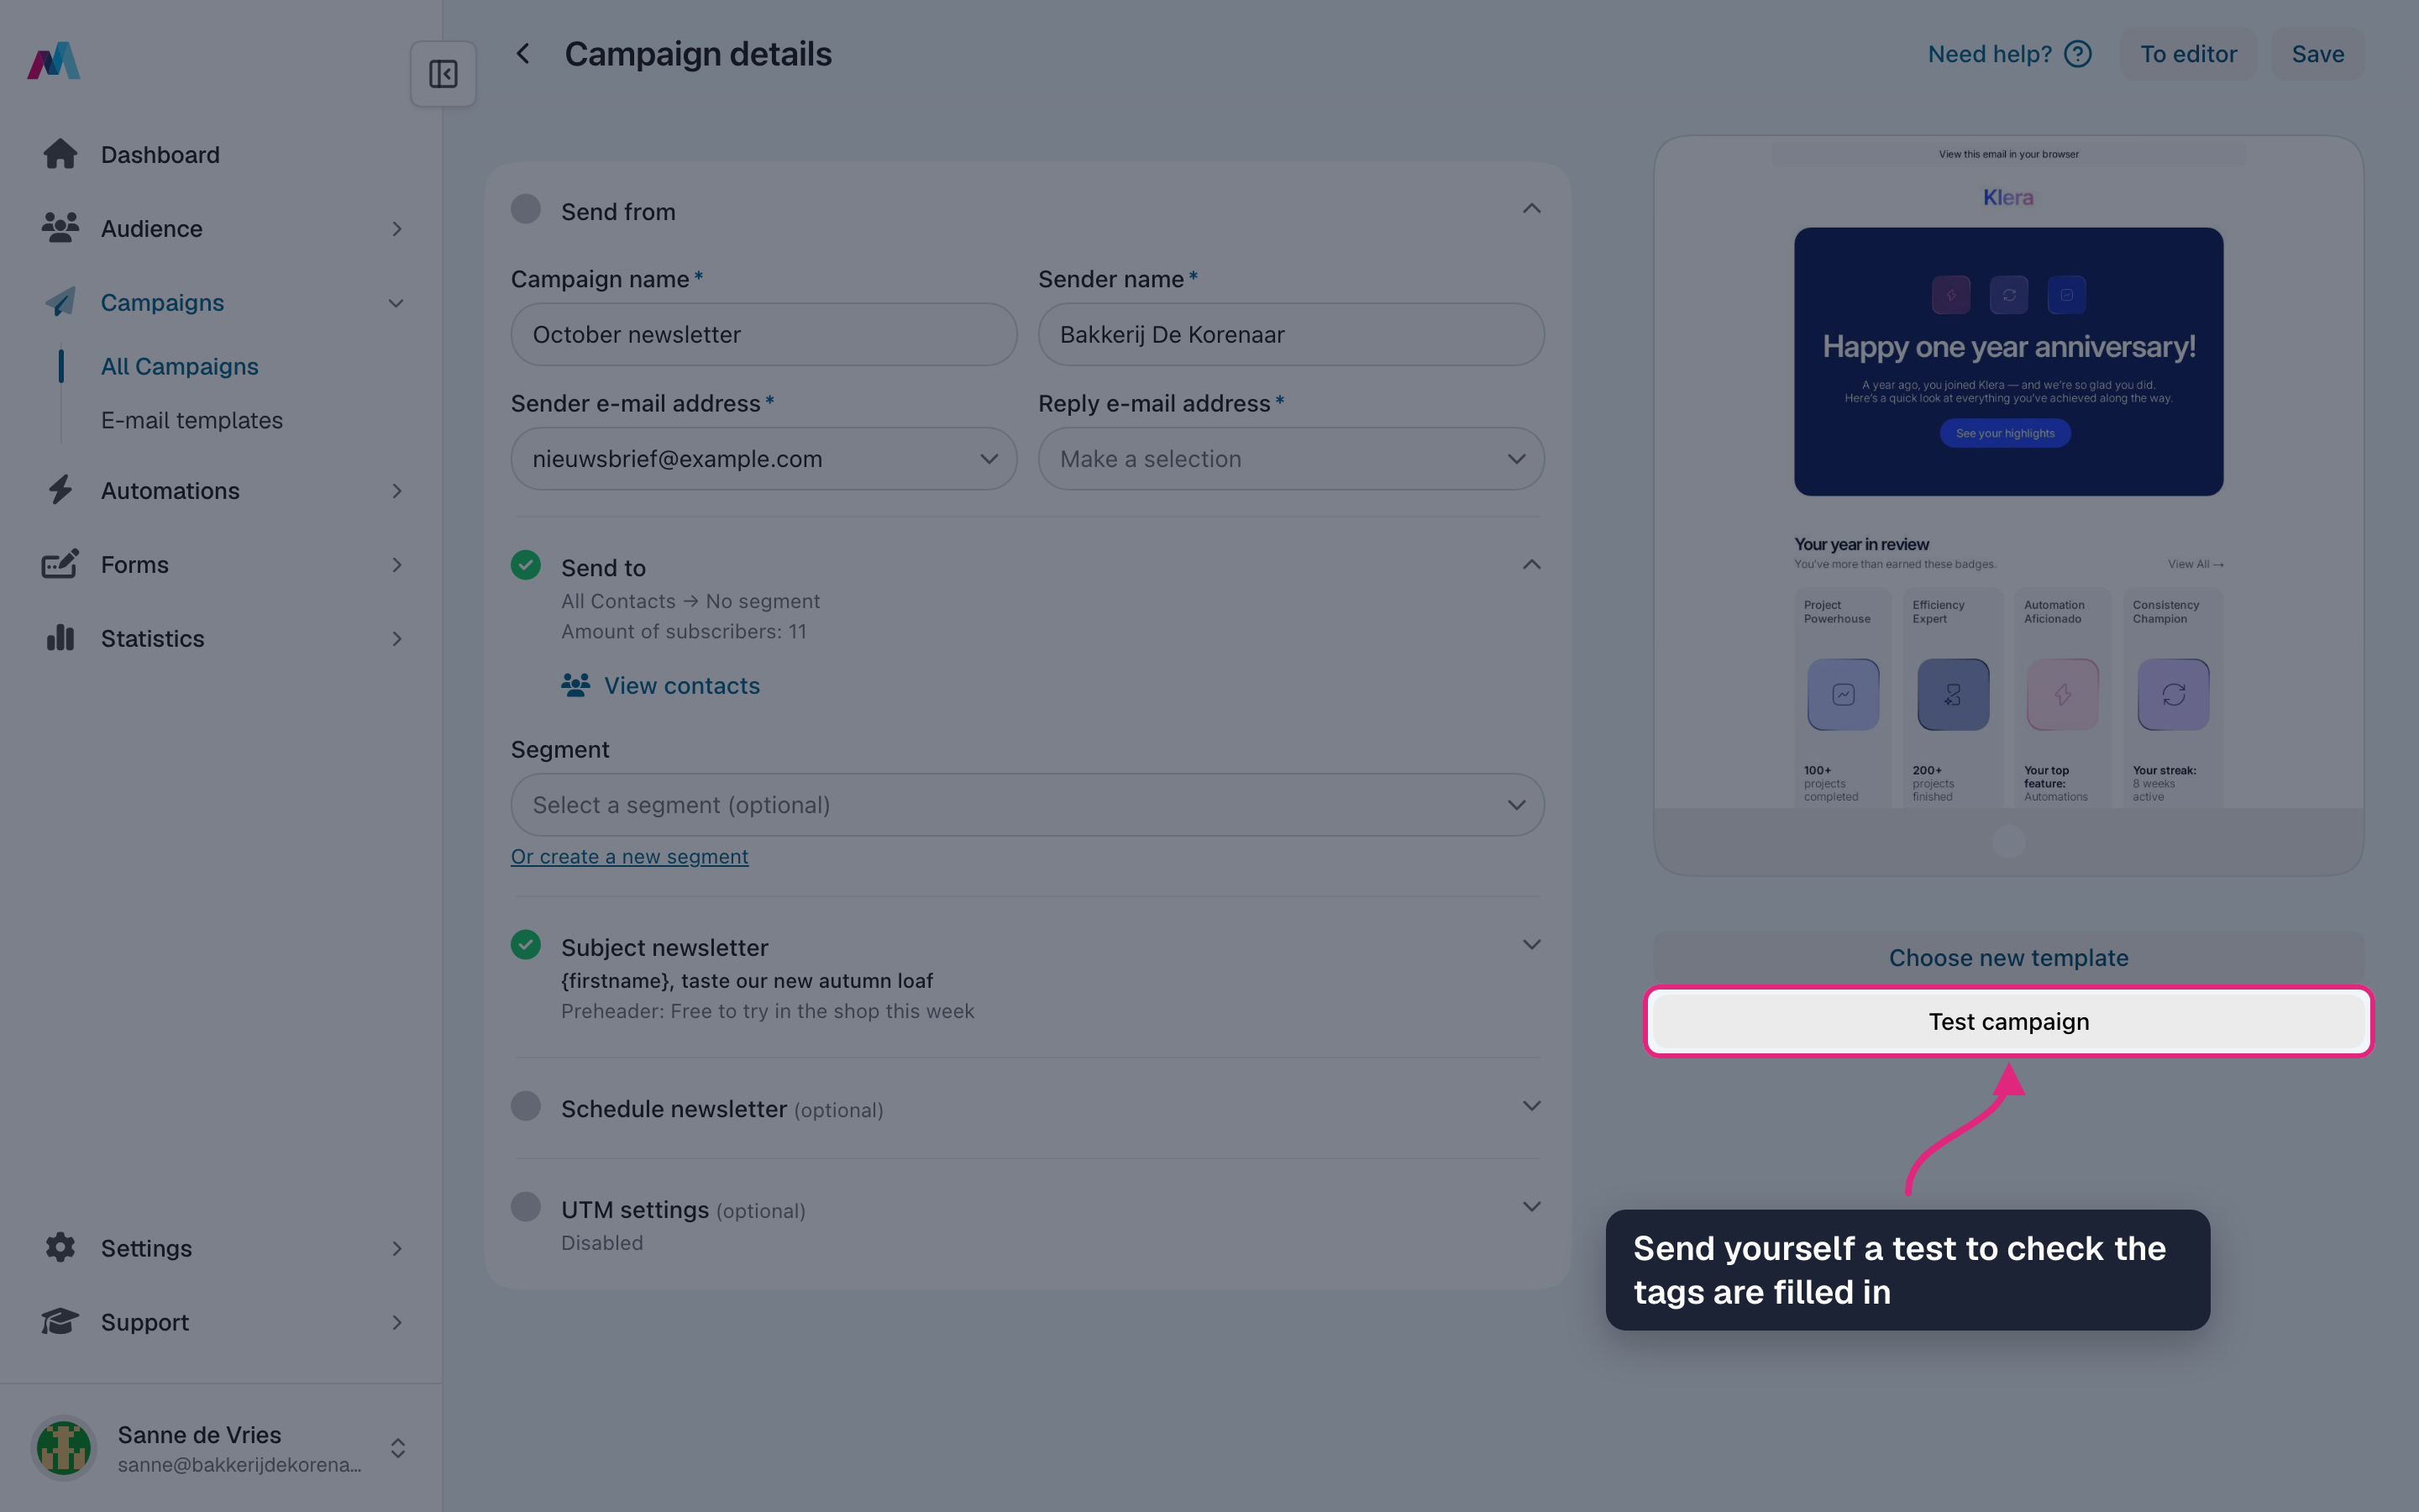Open the Select a segment dropdown

pyautogui.click(x=1027, y=805)
